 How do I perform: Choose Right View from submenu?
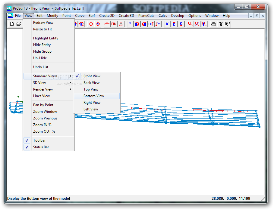(97, 103)
